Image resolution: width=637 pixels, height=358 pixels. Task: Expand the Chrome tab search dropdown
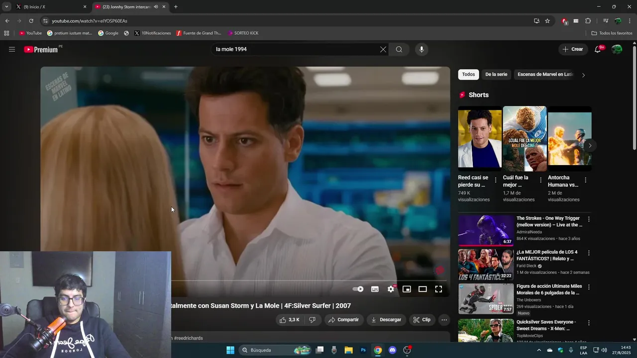click(6, 7)
